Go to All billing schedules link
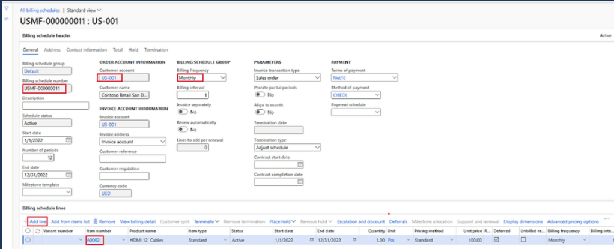This screenshot has height=249, width=614. [x=40, y=10]
